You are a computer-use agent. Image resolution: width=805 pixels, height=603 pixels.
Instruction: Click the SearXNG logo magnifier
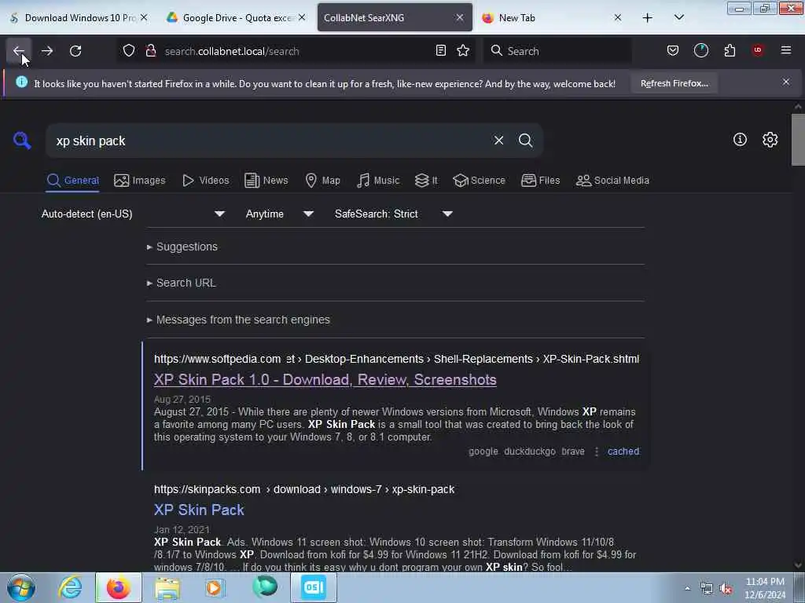click(22, 140)
